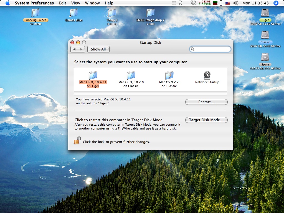Viewport: 284px width, 213px height.
Task: Open the System Preferences menu
Action: 34,3
